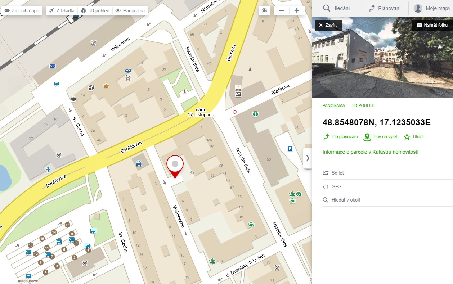The width and height of the screenshot is (453, 284).
Task: Click the post office envelope icon
Action: pyautogui.click(x=53, y=66)
